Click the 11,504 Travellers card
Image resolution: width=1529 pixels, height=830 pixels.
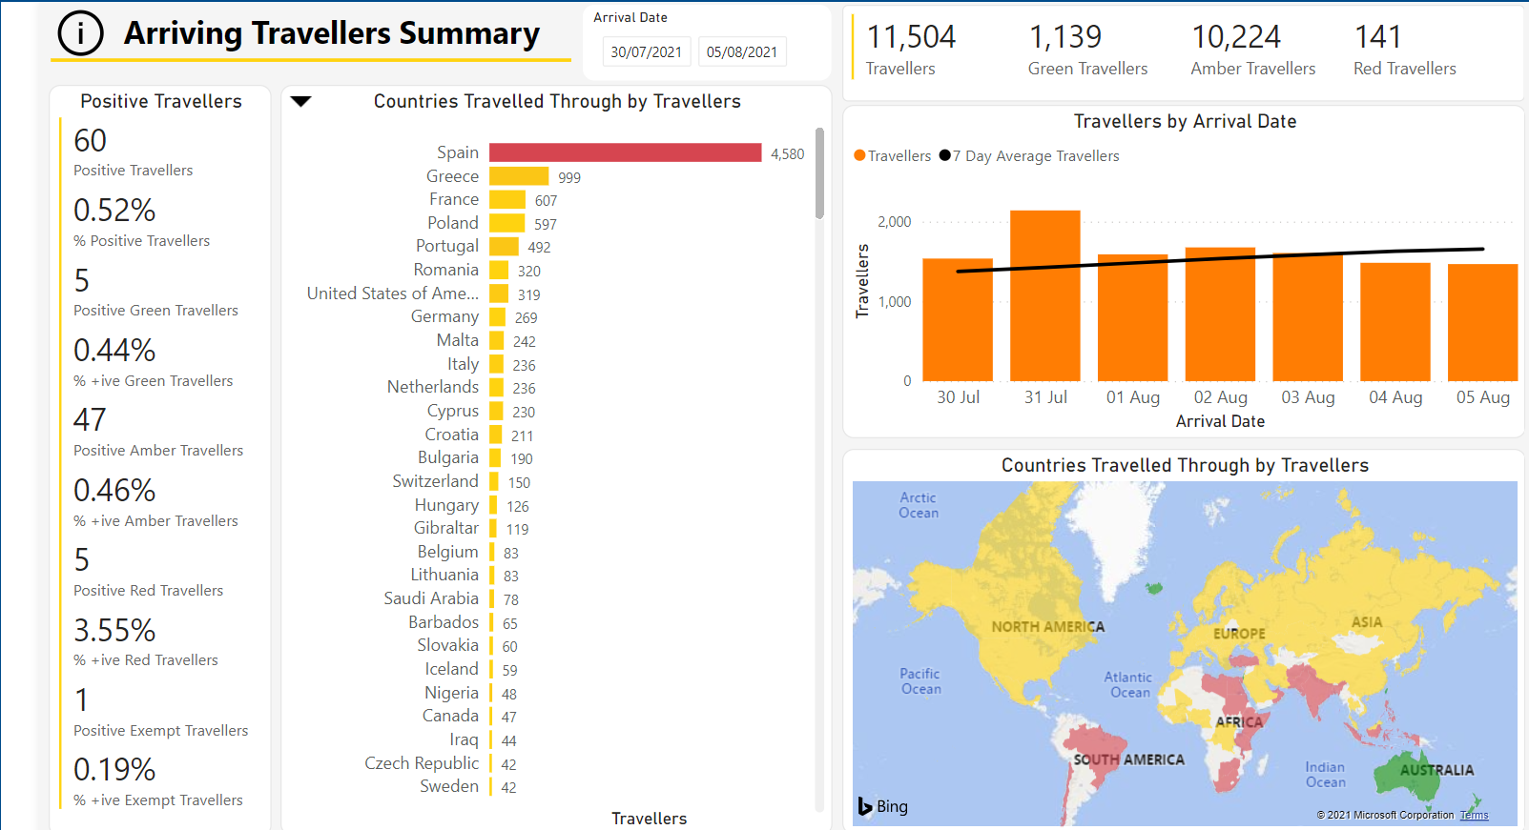coord(911,50)
